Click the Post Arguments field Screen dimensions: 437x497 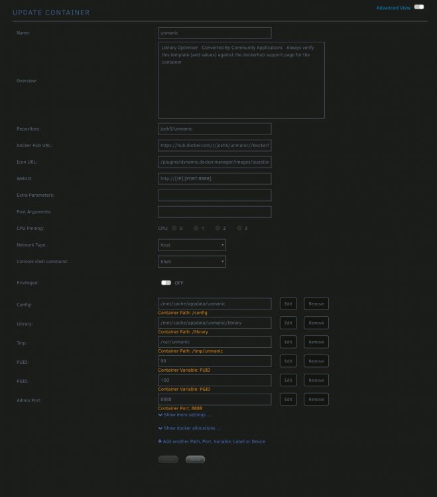215,212
